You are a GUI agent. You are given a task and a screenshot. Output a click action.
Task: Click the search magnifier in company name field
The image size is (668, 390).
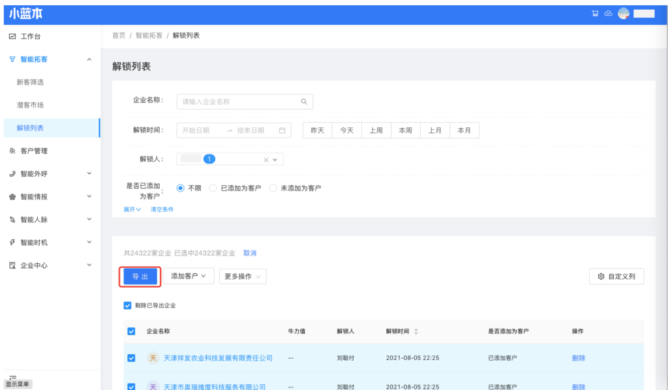pos(304,102)
